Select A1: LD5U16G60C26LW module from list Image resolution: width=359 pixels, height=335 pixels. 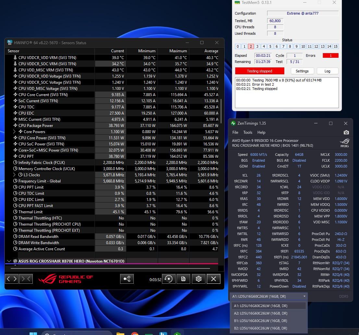pyautogui.click(x=268, y=306)
